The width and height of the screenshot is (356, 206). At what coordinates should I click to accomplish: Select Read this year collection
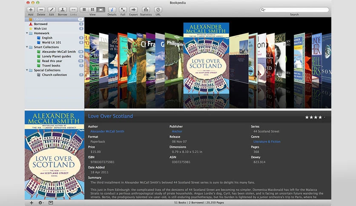(x=54, y=61)
